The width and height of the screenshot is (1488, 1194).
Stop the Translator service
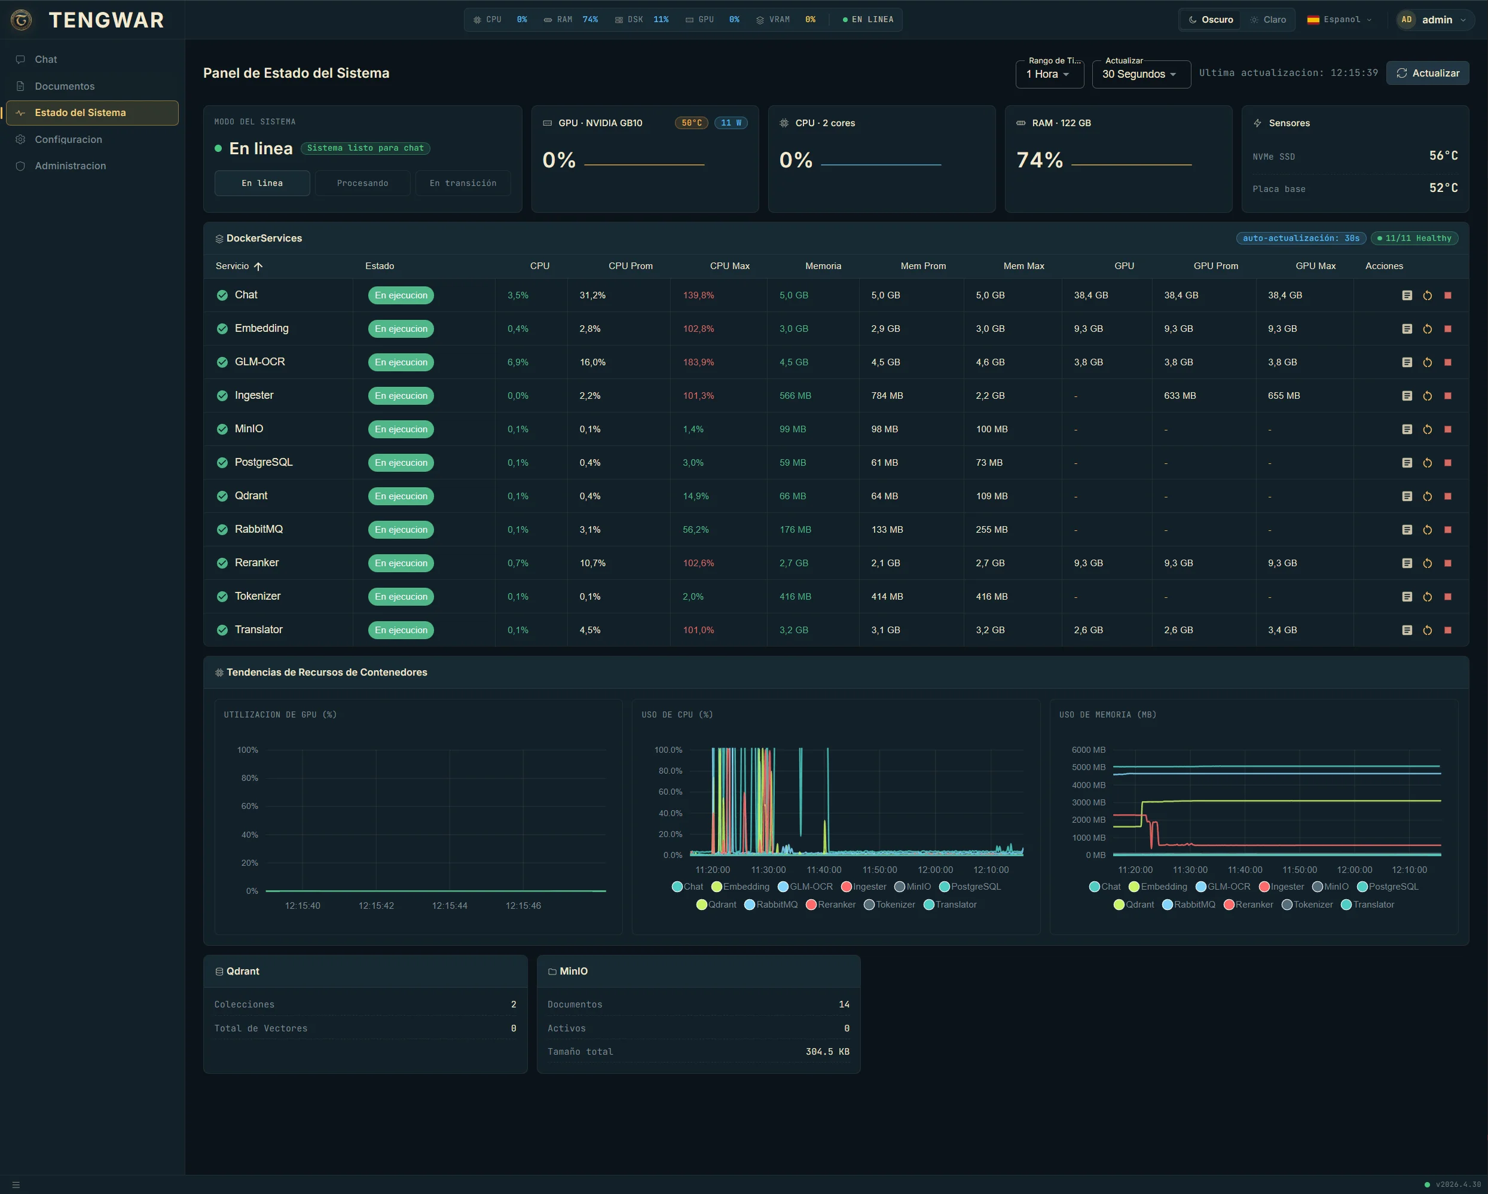point(1447,630)
